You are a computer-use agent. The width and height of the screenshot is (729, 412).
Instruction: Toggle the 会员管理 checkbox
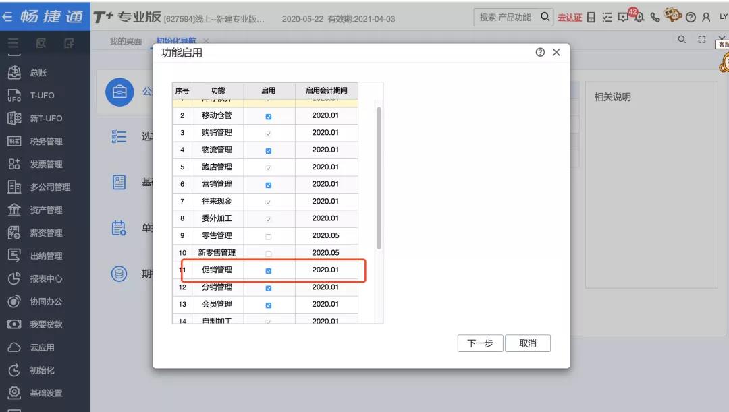269,305
